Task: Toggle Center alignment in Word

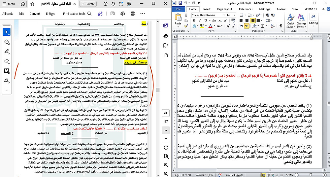Action: 247,20
